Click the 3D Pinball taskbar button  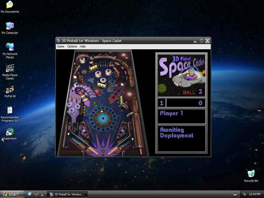pyautogui.click(x=67, y=194)
